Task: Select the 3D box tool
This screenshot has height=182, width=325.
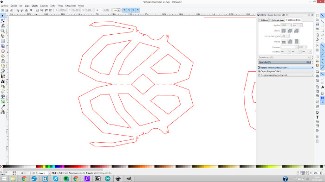Action: click(3, 46)
